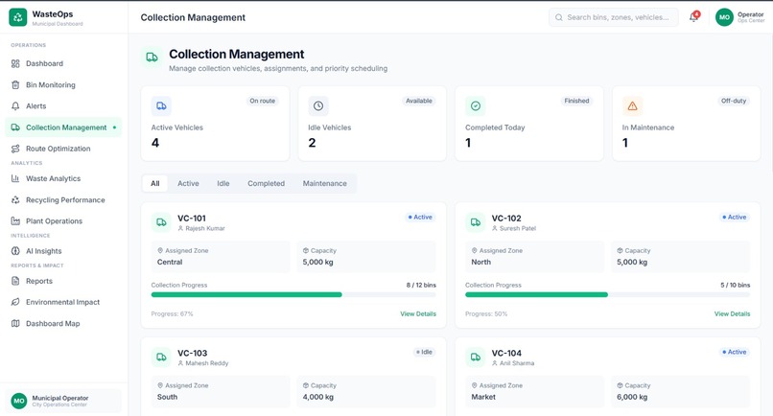Click the Waste Analytics chart icon

pos(15,178)
